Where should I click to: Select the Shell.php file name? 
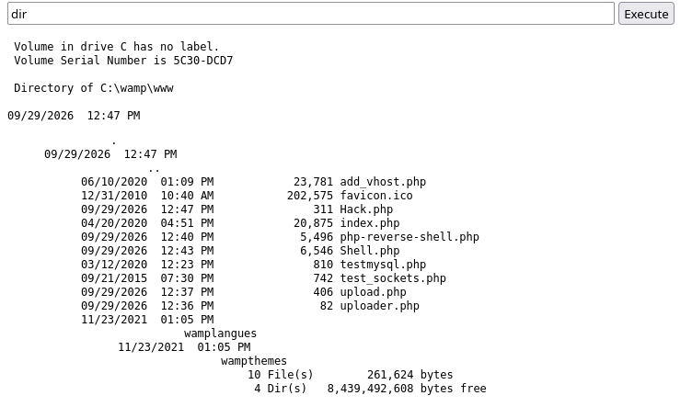[x=370, y=251]
